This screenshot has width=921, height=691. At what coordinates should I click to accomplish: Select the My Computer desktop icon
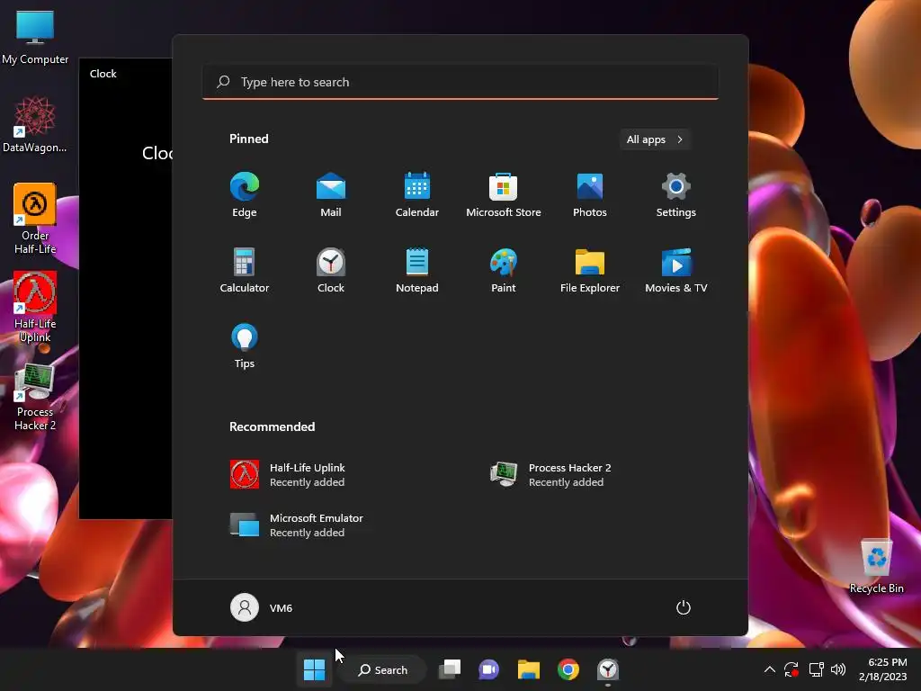[x=35, y=37]
